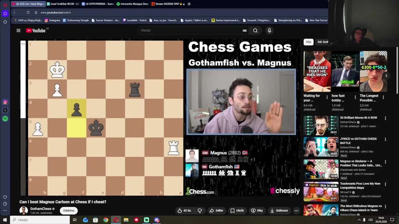399x224 pixels.
Task: Show next shorts with the right chevron
Action: 386,76
